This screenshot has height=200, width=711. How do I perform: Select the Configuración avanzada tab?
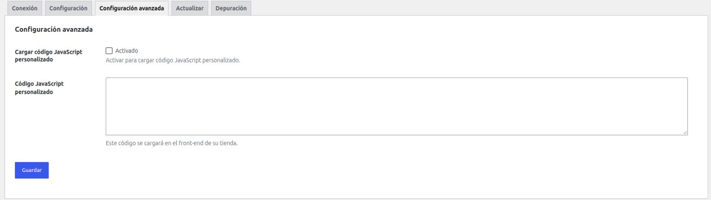click(131, 8)
